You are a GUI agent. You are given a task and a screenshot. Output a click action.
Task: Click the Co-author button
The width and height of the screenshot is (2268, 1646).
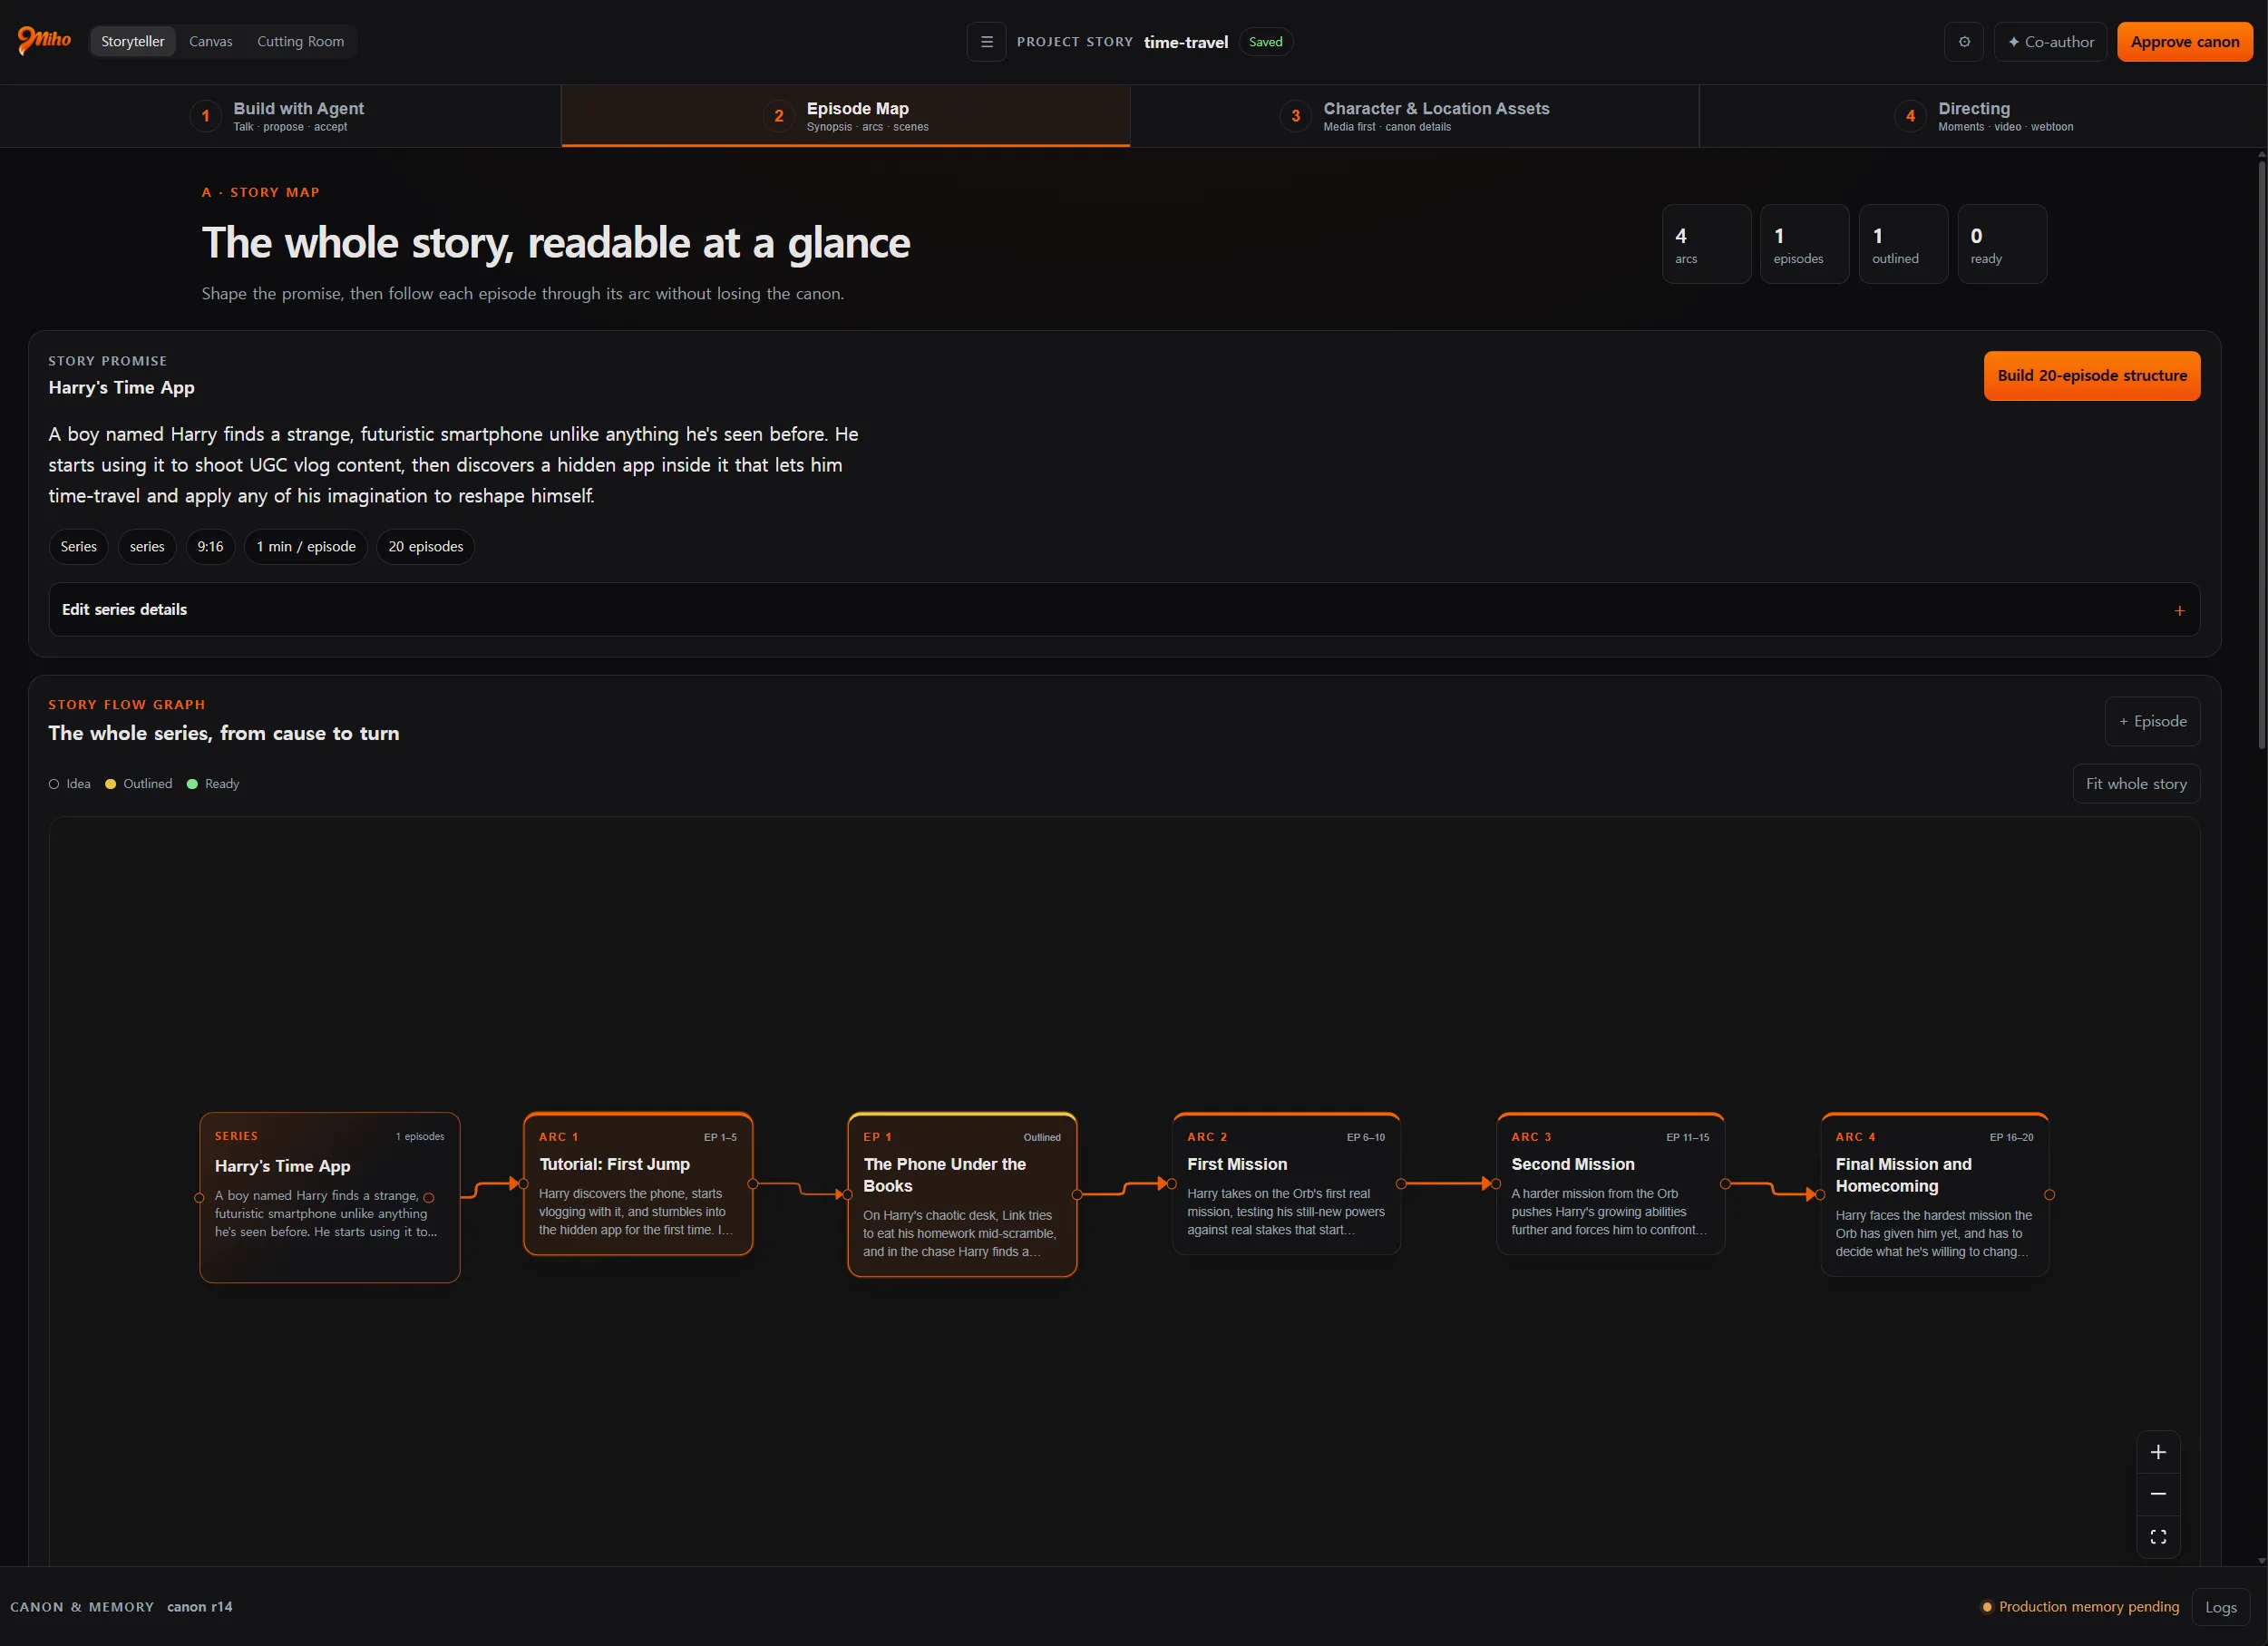pos(2050,42)
